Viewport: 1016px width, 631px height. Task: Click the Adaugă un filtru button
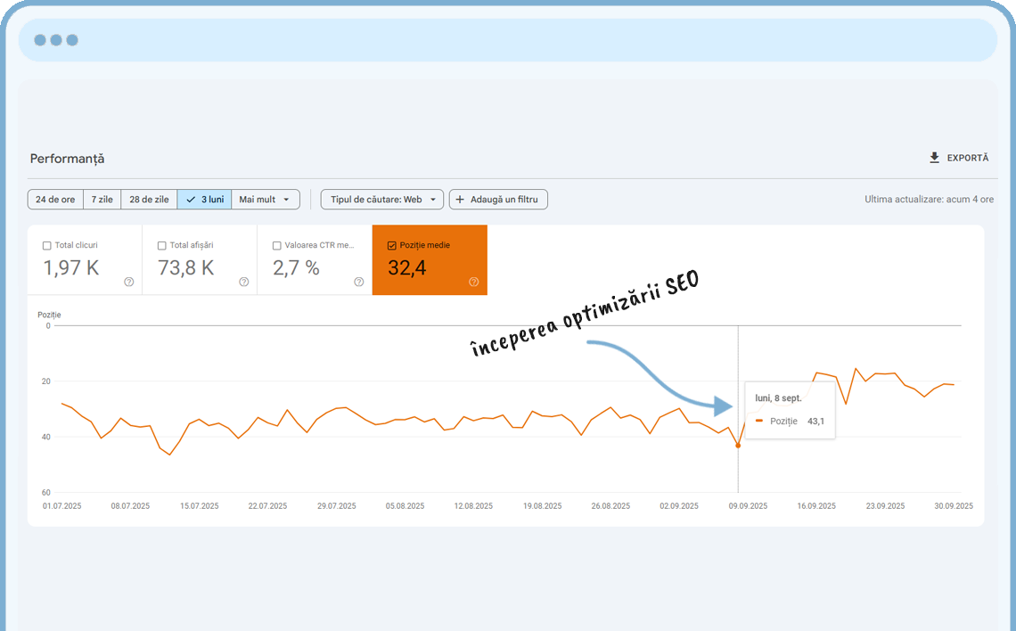(498, 199)
